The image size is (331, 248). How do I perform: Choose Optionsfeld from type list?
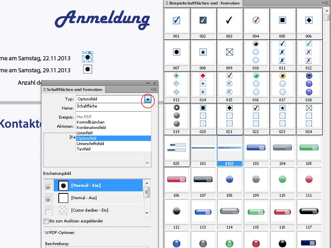(113, 138)
